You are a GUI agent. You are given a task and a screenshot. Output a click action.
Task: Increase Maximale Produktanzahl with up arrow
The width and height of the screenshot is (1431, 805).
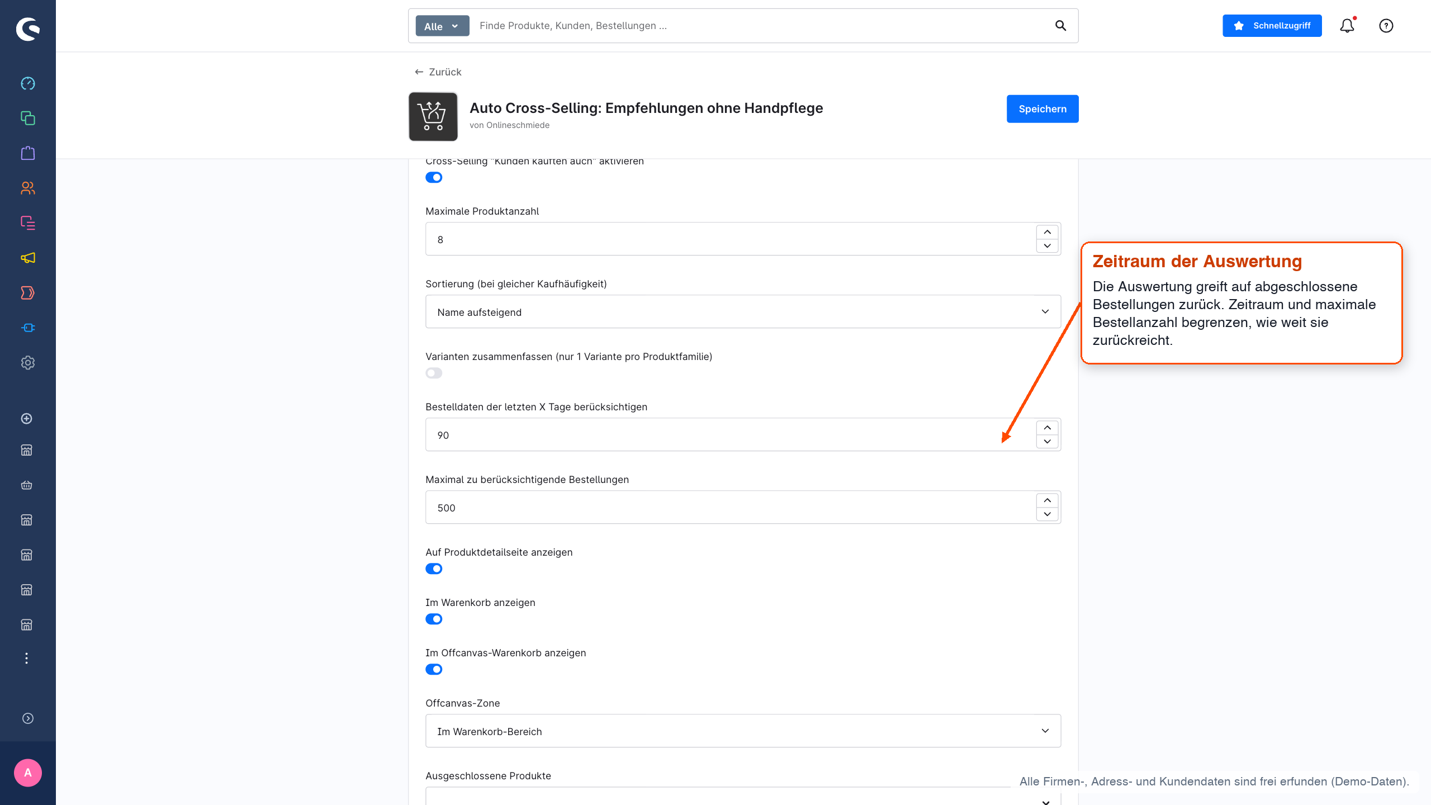(x=1047, y=232)
